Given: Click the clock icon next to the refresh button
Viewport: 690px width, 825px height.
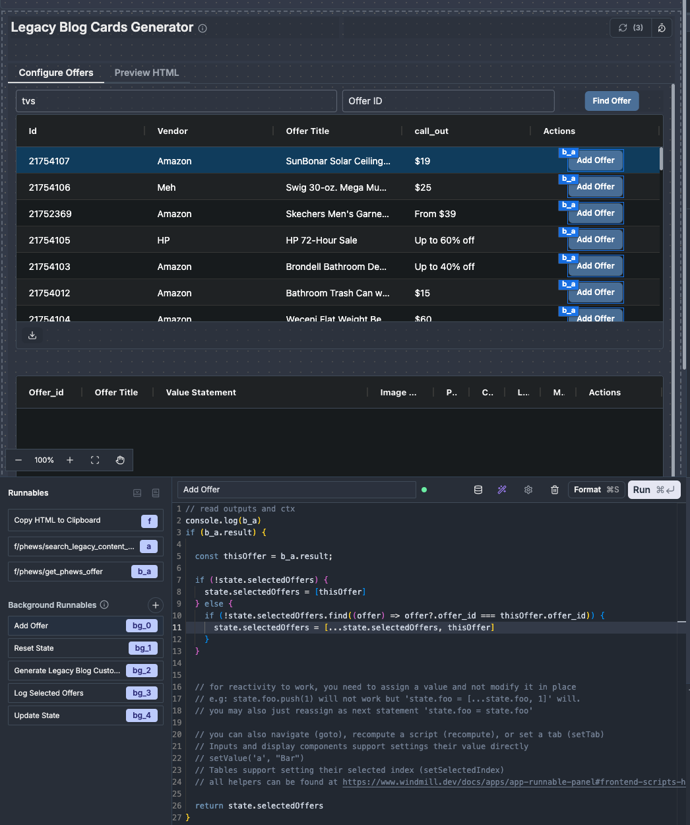Looking at the screenshot, I should (662, 28).
